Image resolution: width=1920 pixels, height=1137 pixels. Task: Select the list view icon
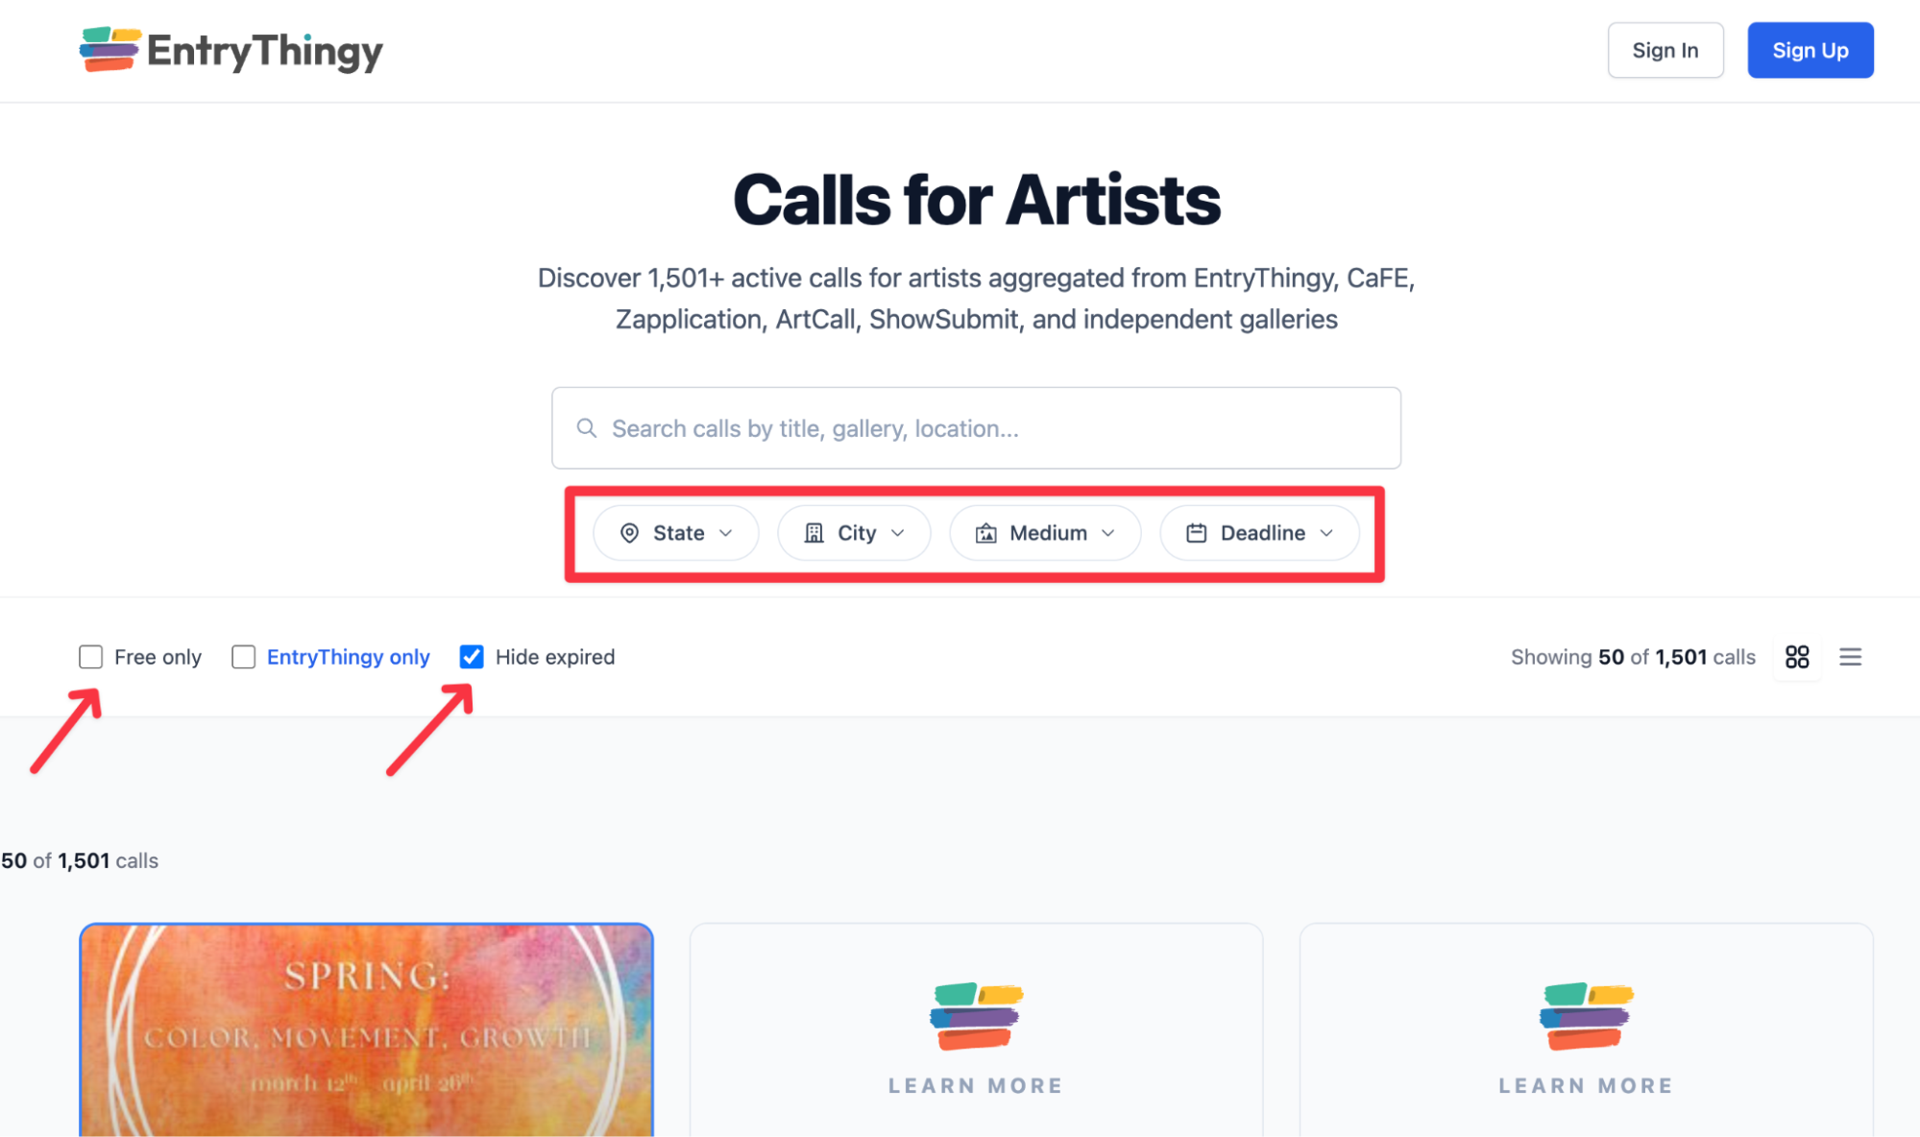click(1850, 657)
